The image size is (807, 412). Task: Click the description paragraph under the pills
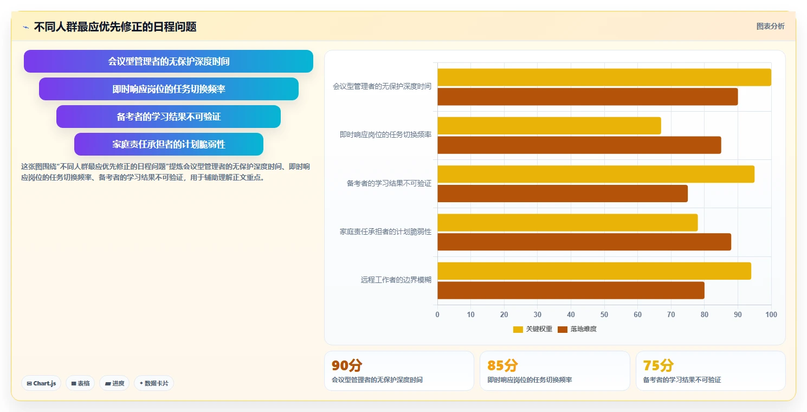[166, 172]
